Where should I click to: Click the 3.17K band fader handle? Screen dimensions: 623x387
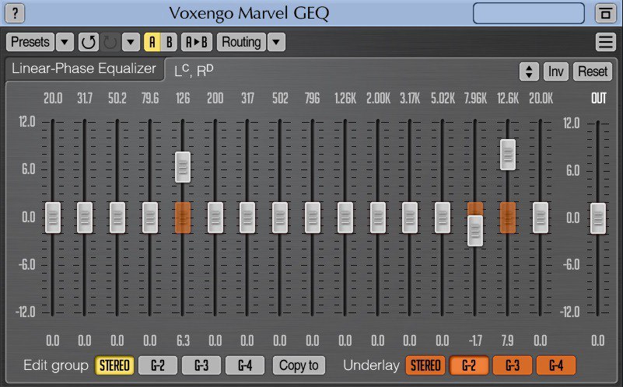click(x=410, y=218)
